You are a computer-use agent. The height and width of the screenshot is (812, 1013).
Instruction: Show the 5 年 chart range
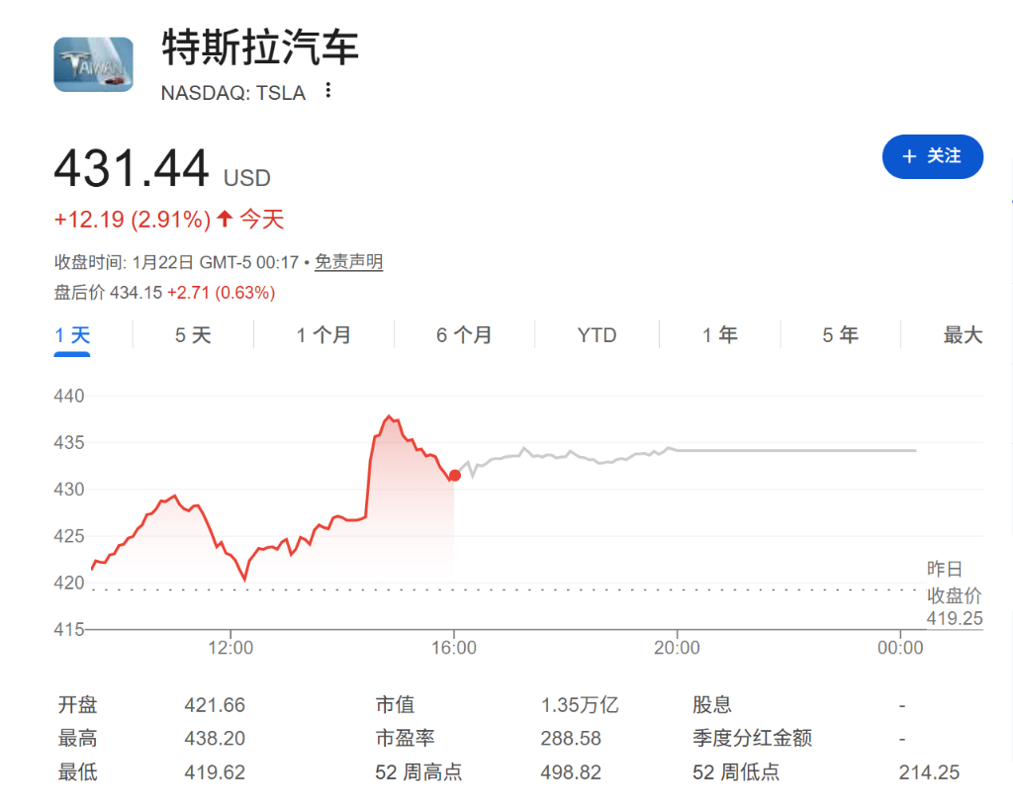tap(840, 335)
